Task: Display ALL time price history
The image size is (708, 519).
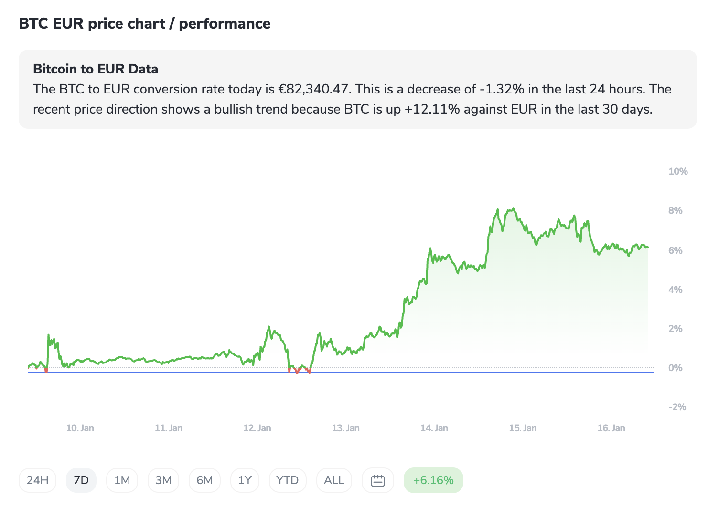Action: [x=334, y=480]
